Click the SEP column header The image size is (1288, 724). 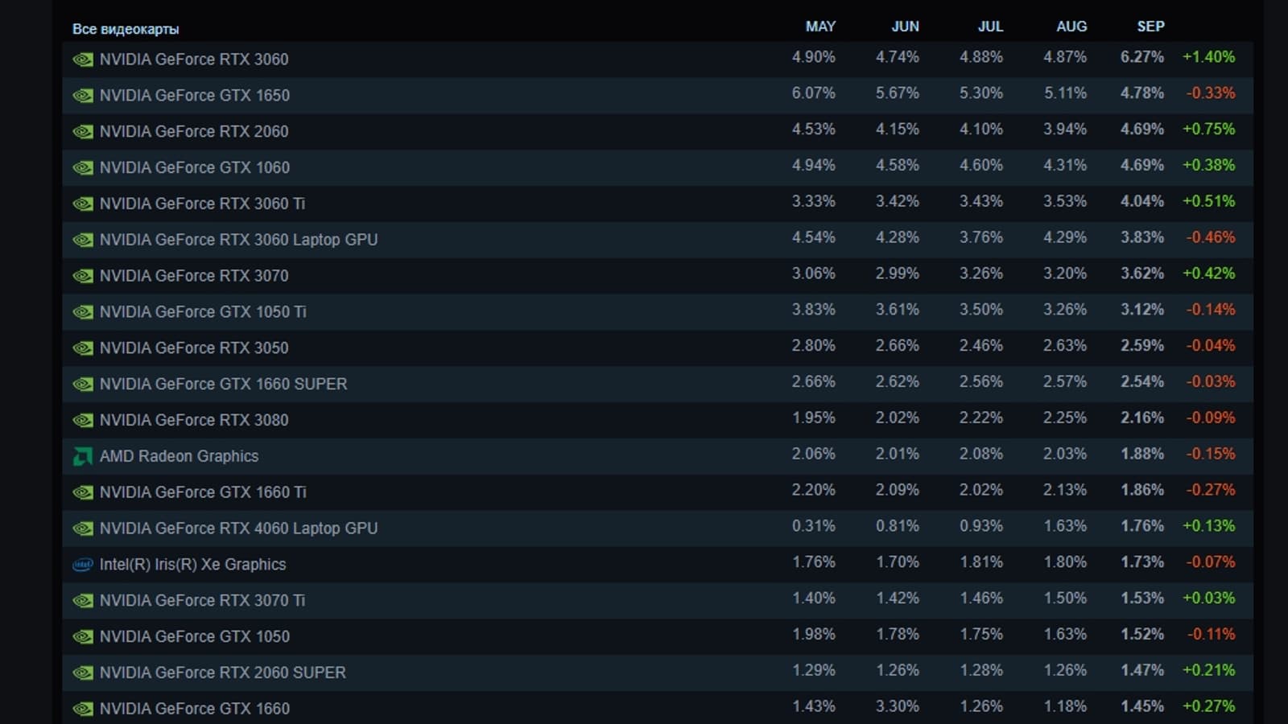point(1150,27)
